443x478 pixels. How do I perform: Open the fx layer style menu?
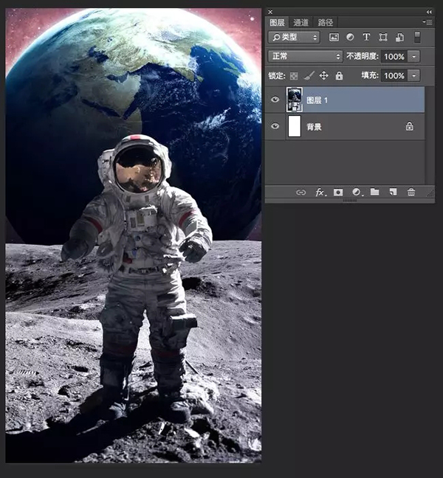tap(320, 192)
